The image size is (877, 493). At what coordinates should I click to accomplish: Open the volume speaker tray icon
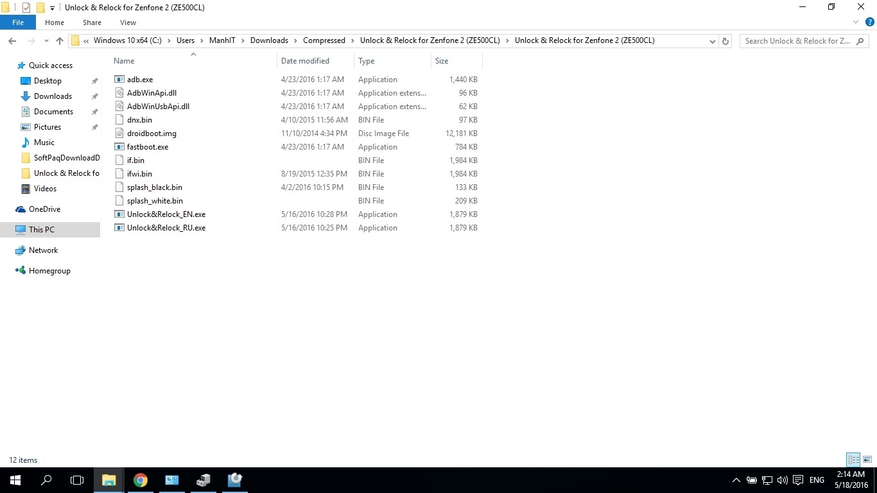(x=782, y=480)
